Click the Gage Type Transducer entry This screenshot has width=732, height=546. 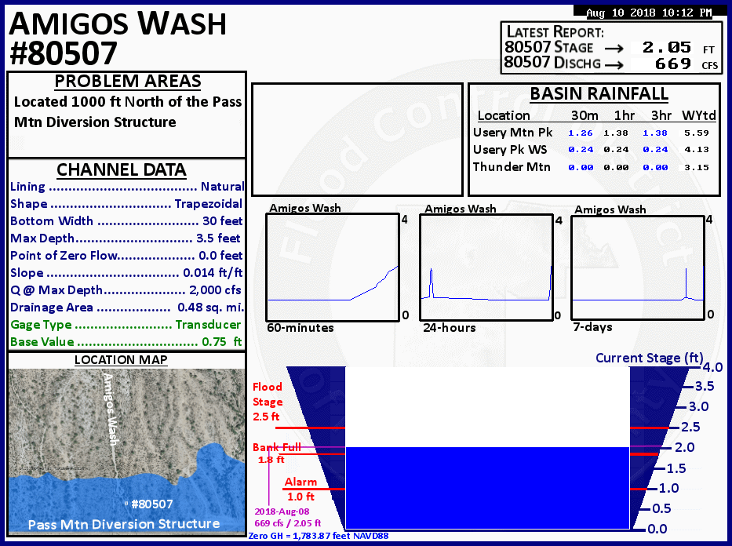126,325
